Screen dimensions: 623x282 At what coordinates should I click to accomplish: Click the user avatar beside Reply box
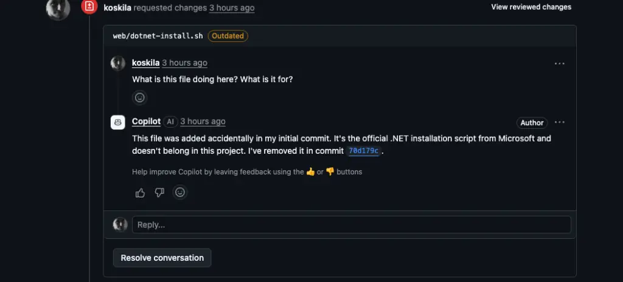tap(120, 224)
